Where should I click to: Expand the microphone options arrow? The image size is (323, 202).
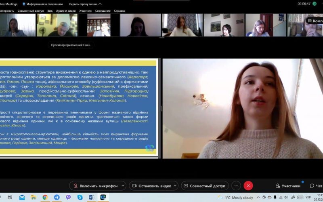tap(123, 186)
